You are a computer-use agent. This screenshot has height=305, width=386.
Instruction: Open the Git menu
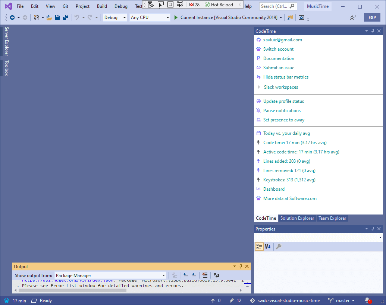(65, 6)
